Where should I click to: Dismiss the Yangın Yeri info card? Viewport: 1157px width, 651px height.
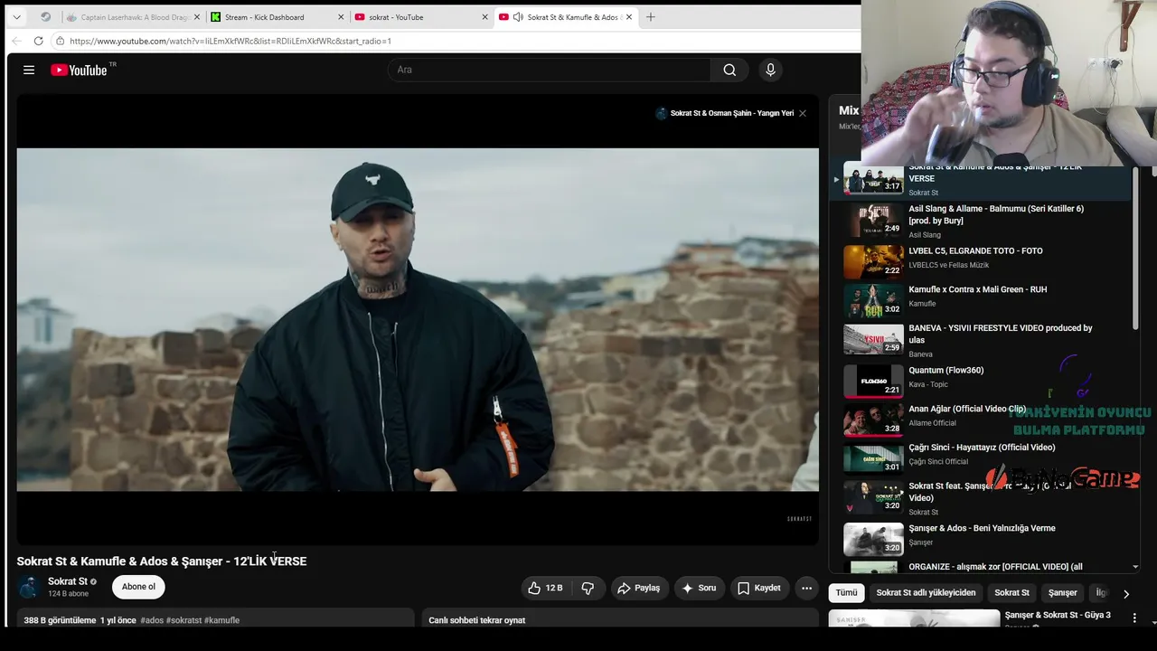tap(802, 113)
